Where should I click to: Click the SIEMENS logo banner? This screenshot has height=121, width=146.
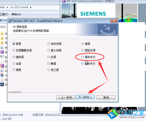pos(93,14)
